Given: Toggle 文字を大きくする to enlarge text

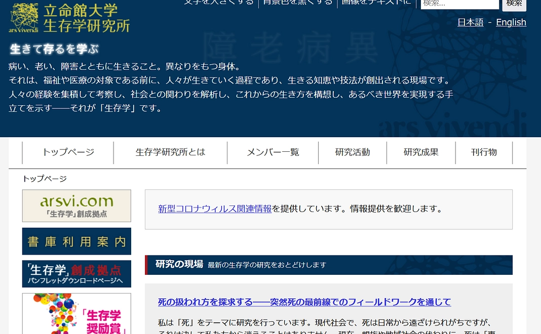Looking at the screenshot, I should (x=218, y=3).
